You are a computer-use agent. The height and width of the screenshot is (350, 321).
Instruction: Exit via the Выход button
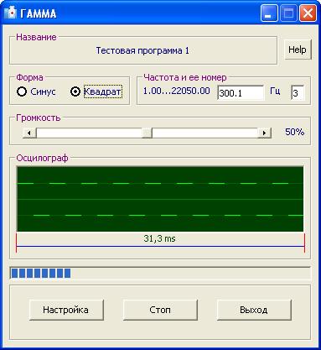tap(254, 310)
